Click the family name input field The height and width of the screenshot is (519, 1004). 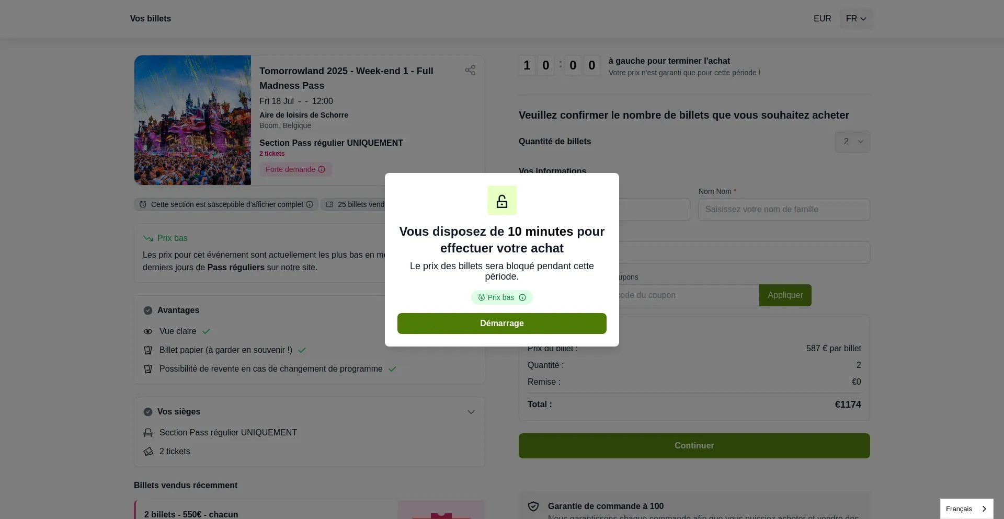tap(784, 210)
